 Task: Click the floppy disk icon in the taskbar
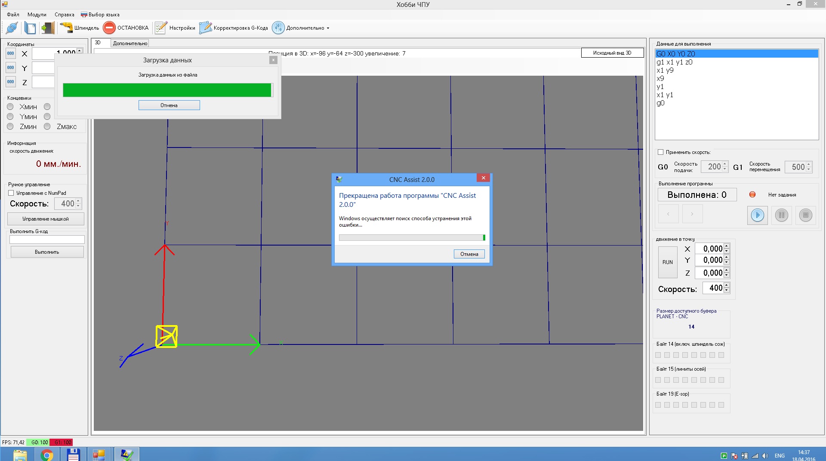click(73, 455)
